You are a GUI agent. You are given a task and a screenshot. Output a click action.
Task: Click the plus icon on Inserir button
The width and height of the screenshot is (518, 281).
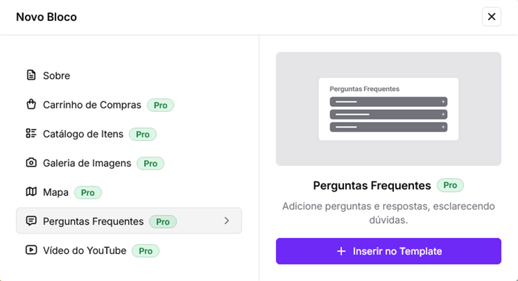[x=341, y=251]
